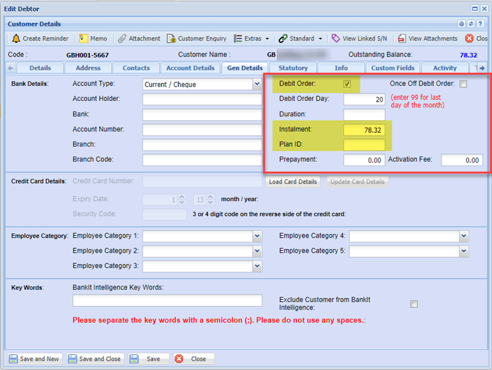Viewport: 492px width, 370px height.
Task: Click the Save and New disk icon
Action: [13, 359]
